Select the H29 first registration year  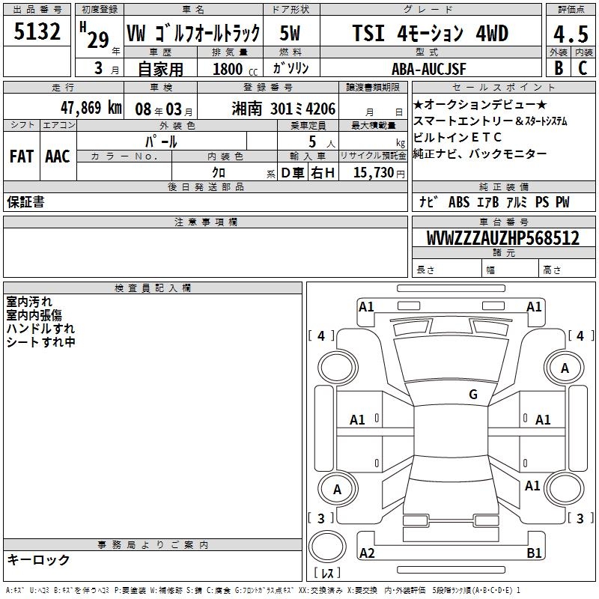94,35
